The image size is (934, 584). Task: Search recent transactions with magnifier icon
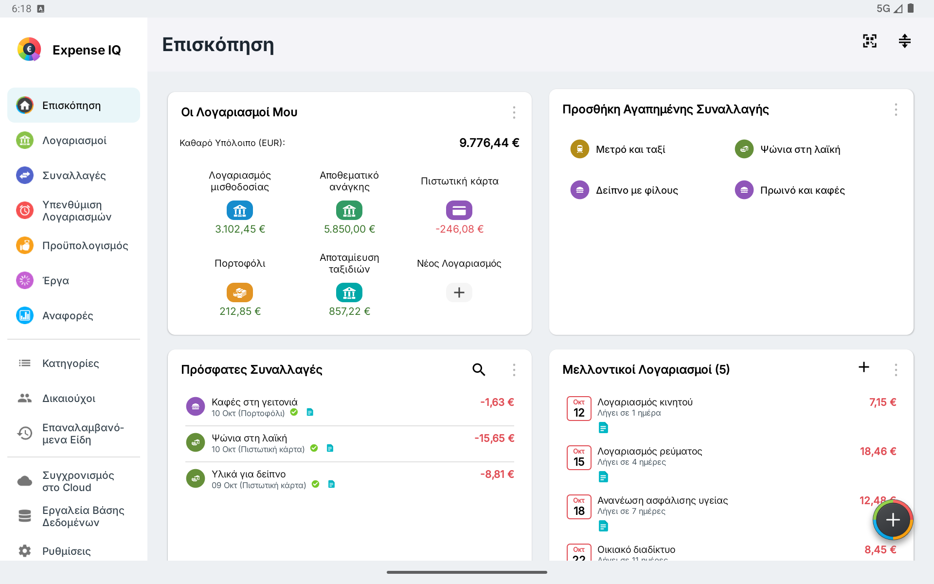click(x=479, y=370)
